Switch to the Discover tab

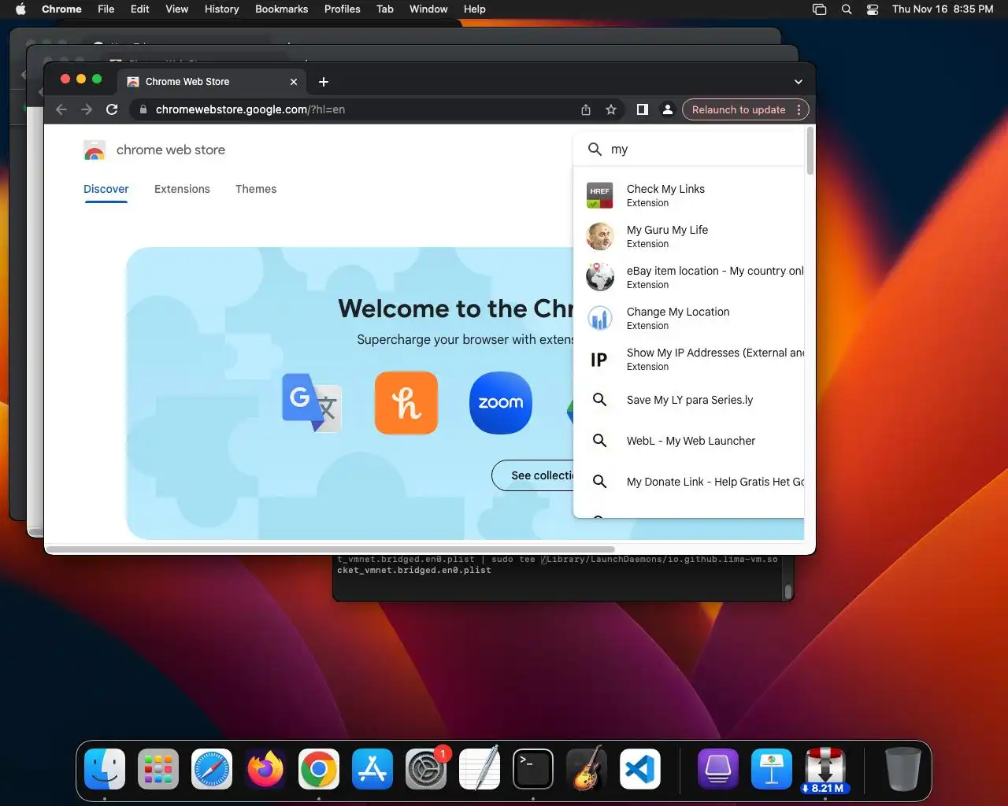click(106, 189)
